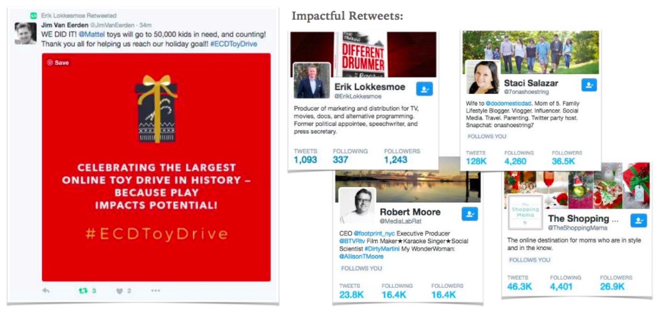Open the three-dot more options menu
The image size is (662, 318).
[155, 291]
